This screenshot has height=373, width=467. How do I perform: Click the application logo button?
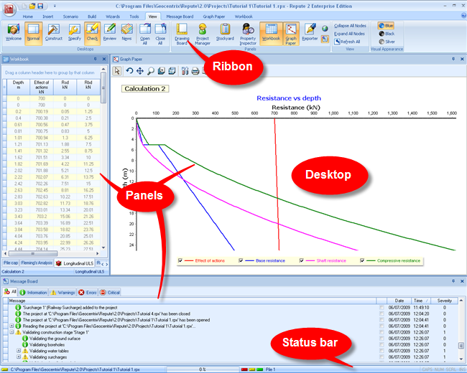[x=10, y=9]
